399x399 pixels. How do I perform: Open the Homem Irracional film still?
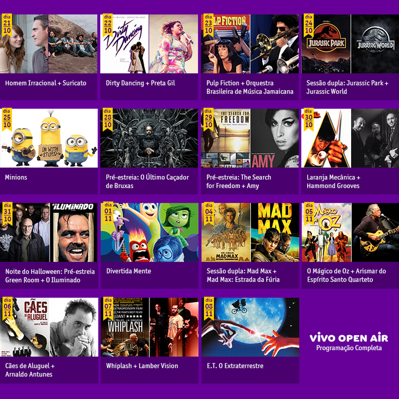24,44
